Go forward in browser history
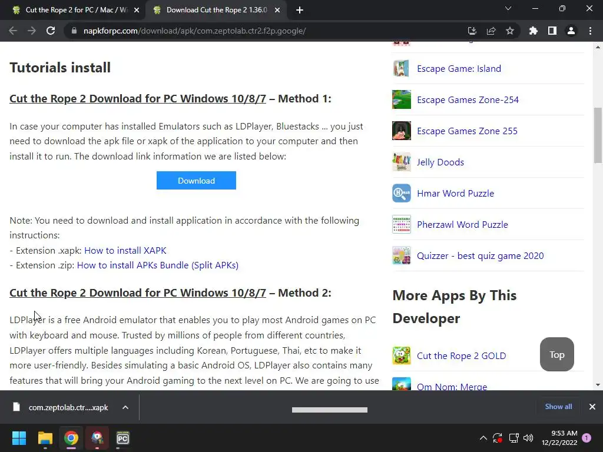 (32, 31)
